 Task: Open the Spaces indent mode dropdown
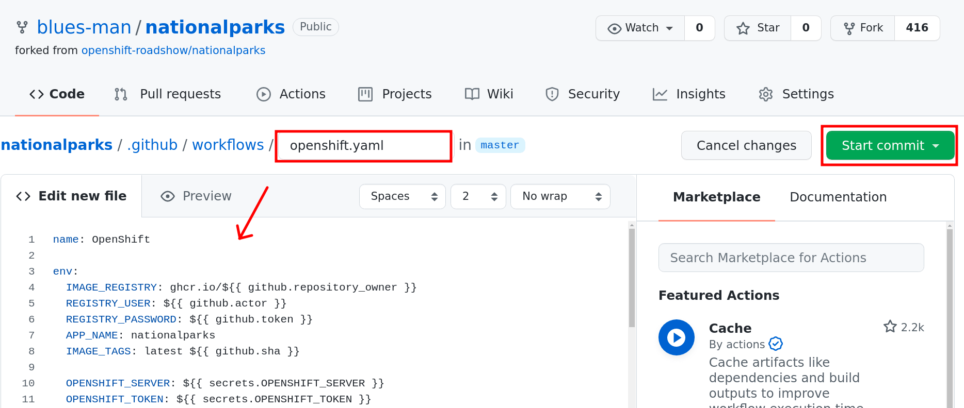pyautogui.click(x=403, y=196)
